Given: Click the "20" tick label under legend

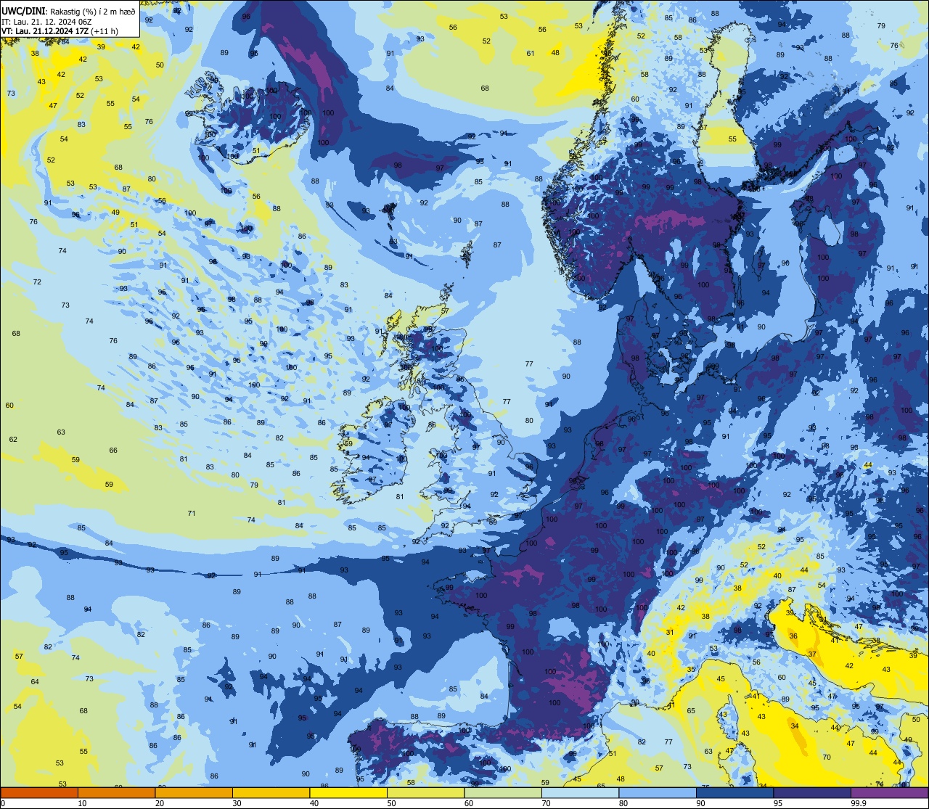Looking at the screenshot, I should (x=160, y=802).
